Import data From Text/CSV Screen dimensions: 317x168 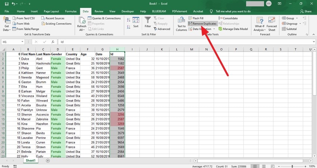[x=23, y=18]
